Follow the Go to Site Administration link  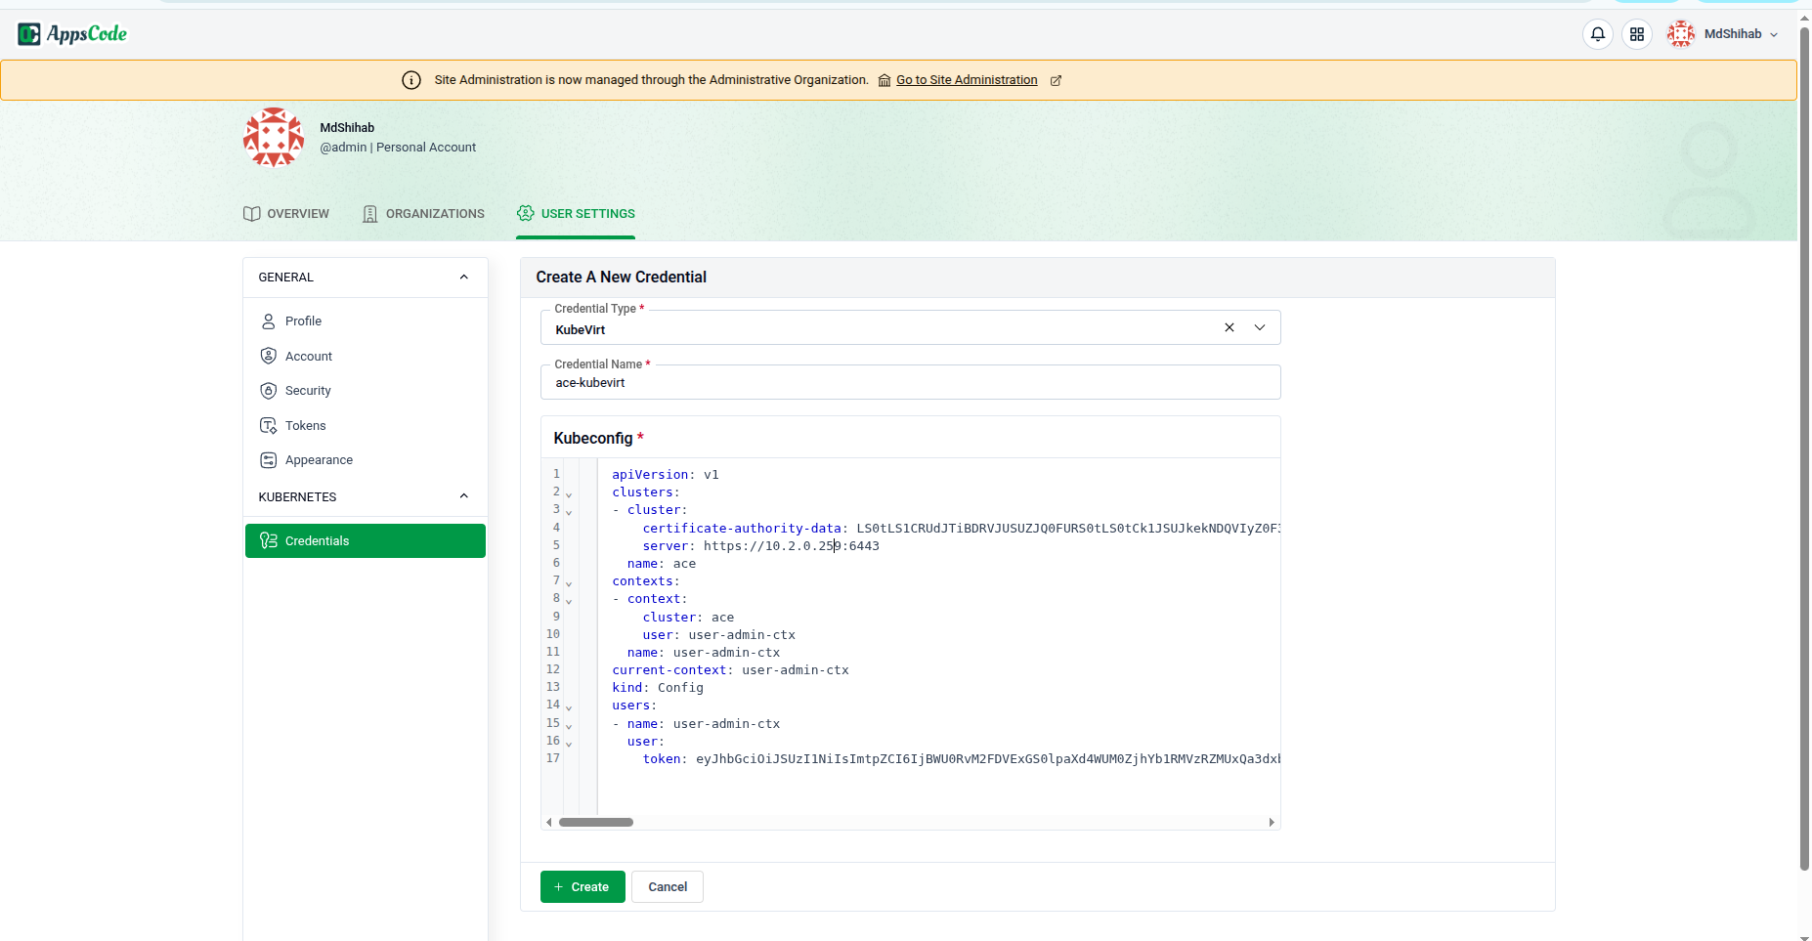tap(967, 80)
